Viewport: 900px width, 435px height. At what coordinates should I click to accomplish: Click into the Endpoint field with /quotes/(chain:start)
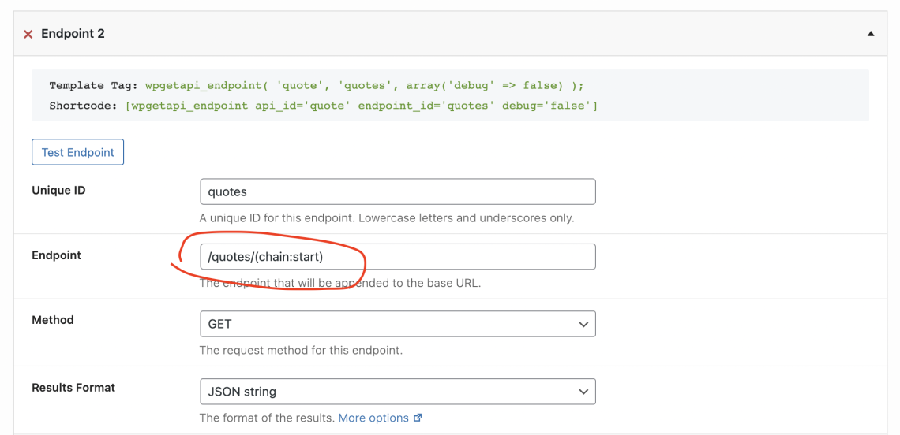pos(398,257)
